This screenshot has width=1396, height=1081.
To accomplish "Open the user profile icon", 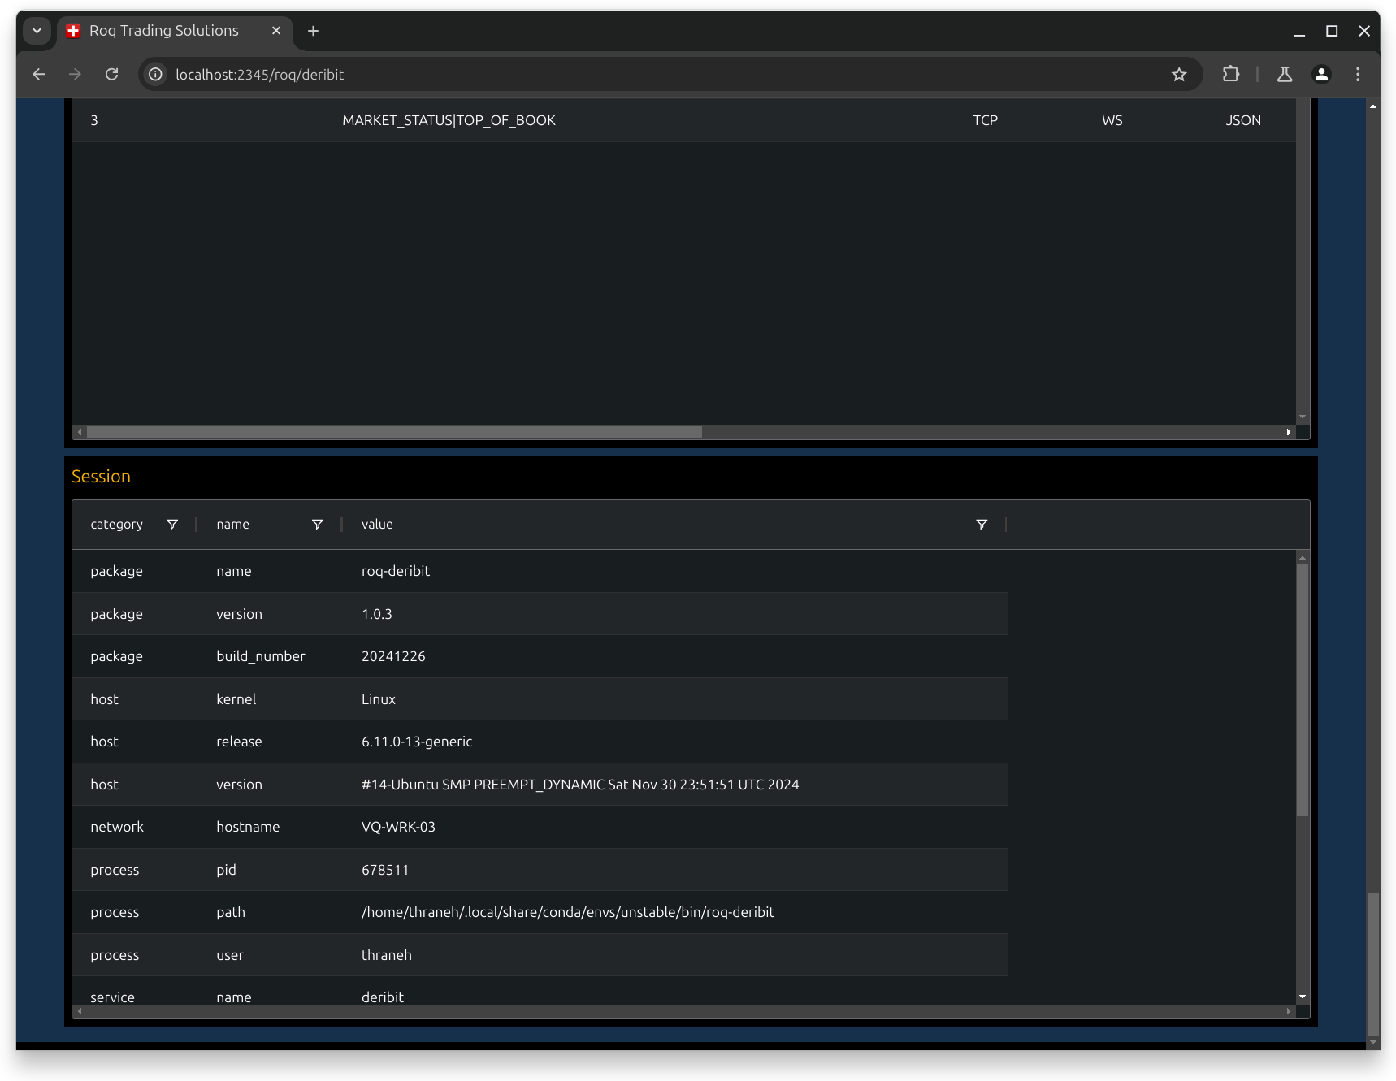I will coord(1321,75).
